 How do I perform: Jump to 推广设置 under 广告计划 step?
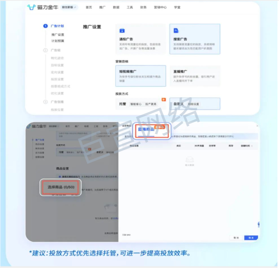[57, 35]
